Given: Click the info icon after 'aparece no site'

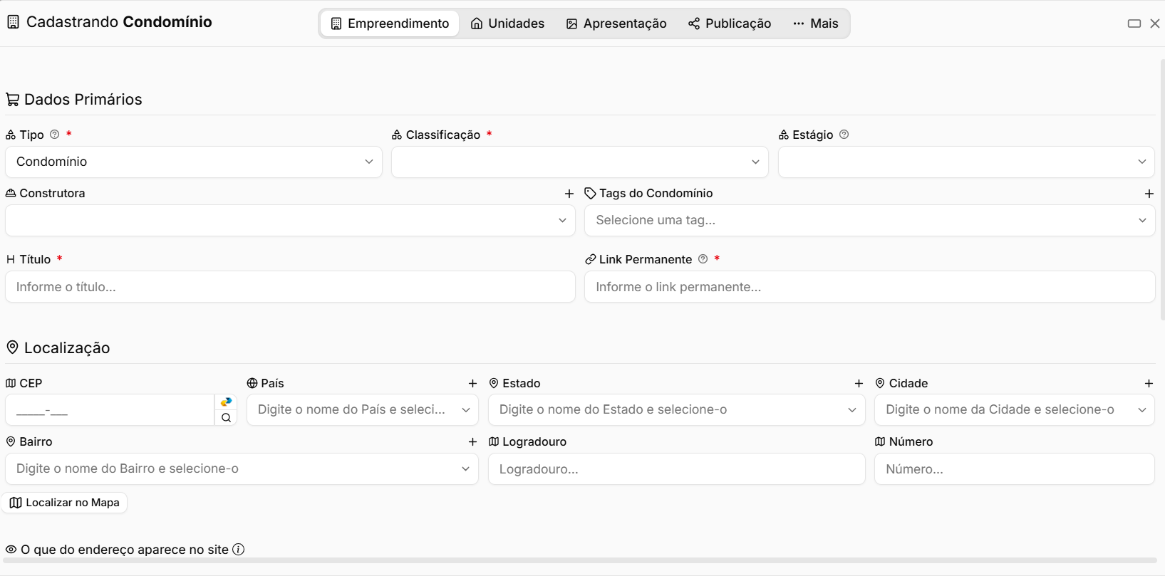Looking at the screenshot, I should point(239,550).
